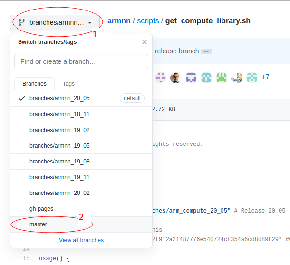This screenshot has width=290, height=265.
Task: Select branch branches/armnn_20_05
Action: [81, 98]
